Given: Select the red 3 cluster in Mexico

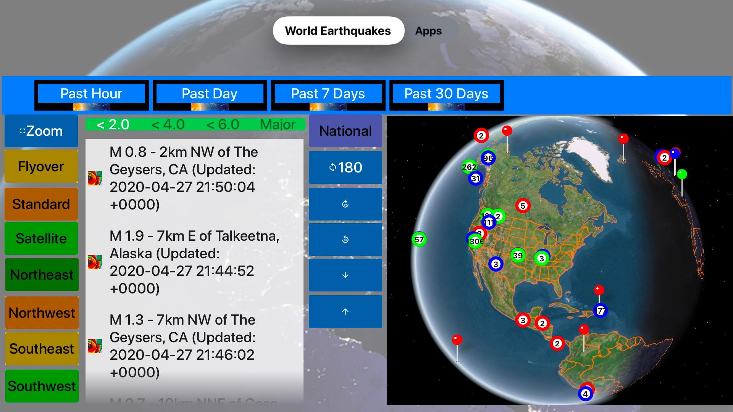Looking at the screenshot, I should [523, 320].
